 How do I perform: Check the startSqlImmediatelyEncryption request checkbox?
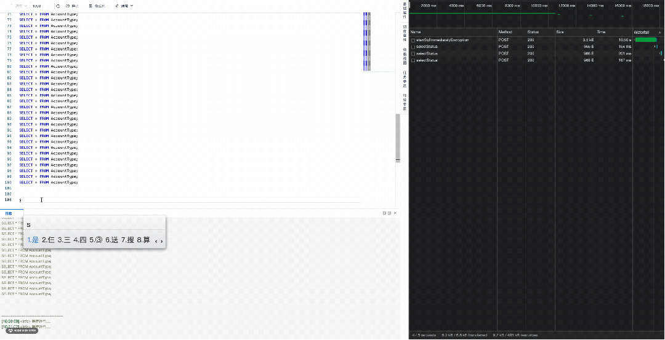click(x=413, y=40)
